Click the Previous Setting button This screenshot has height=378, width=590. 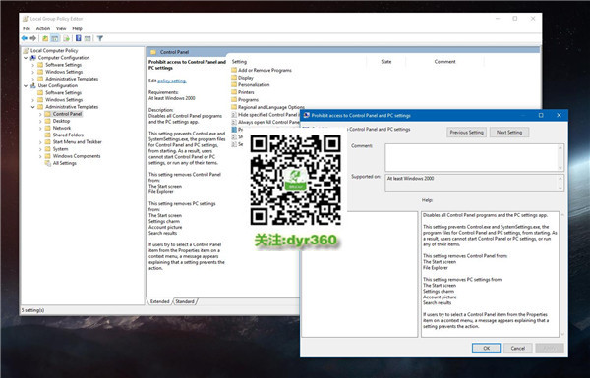466,133
